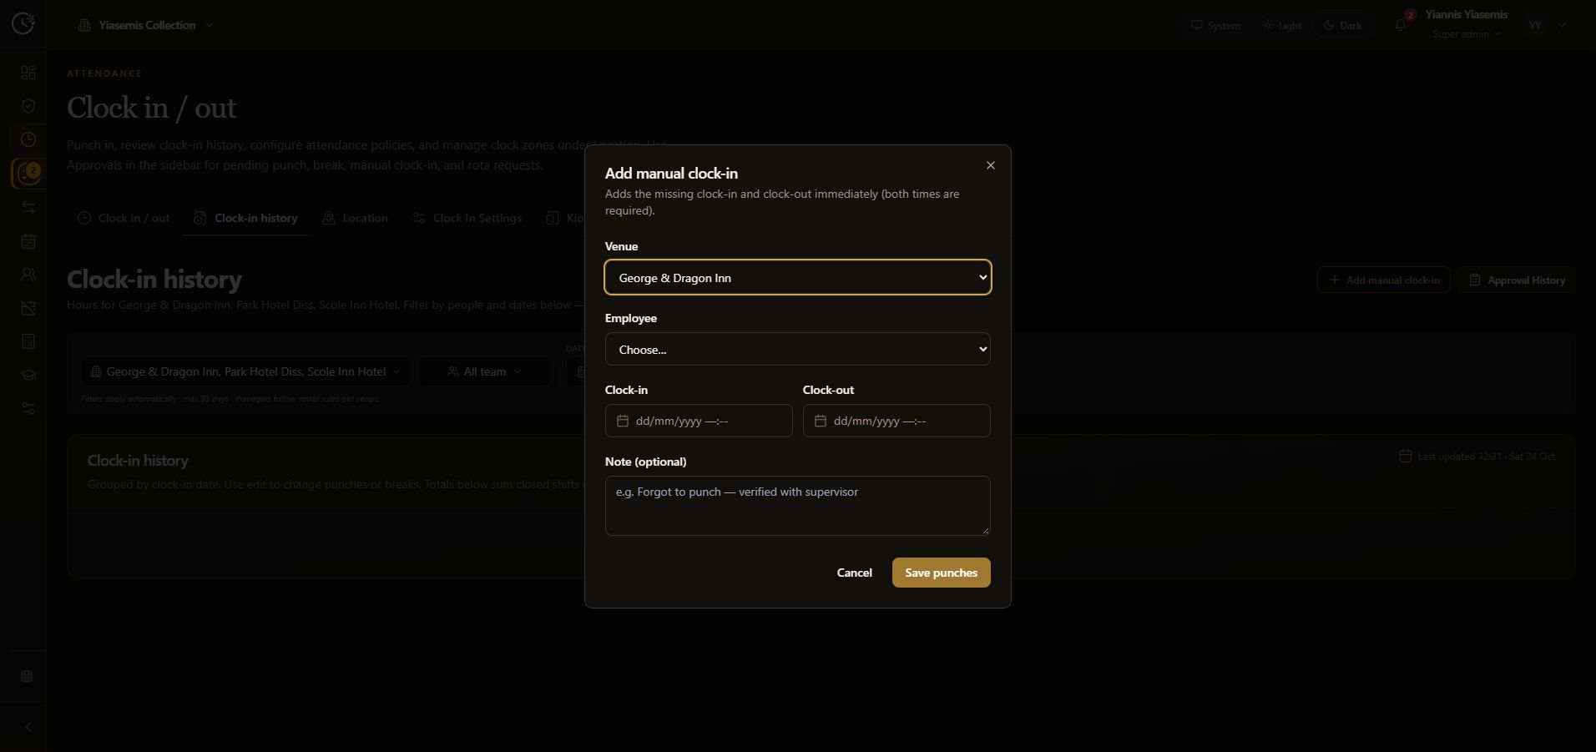Switch theme to Light

[1281, 25]
